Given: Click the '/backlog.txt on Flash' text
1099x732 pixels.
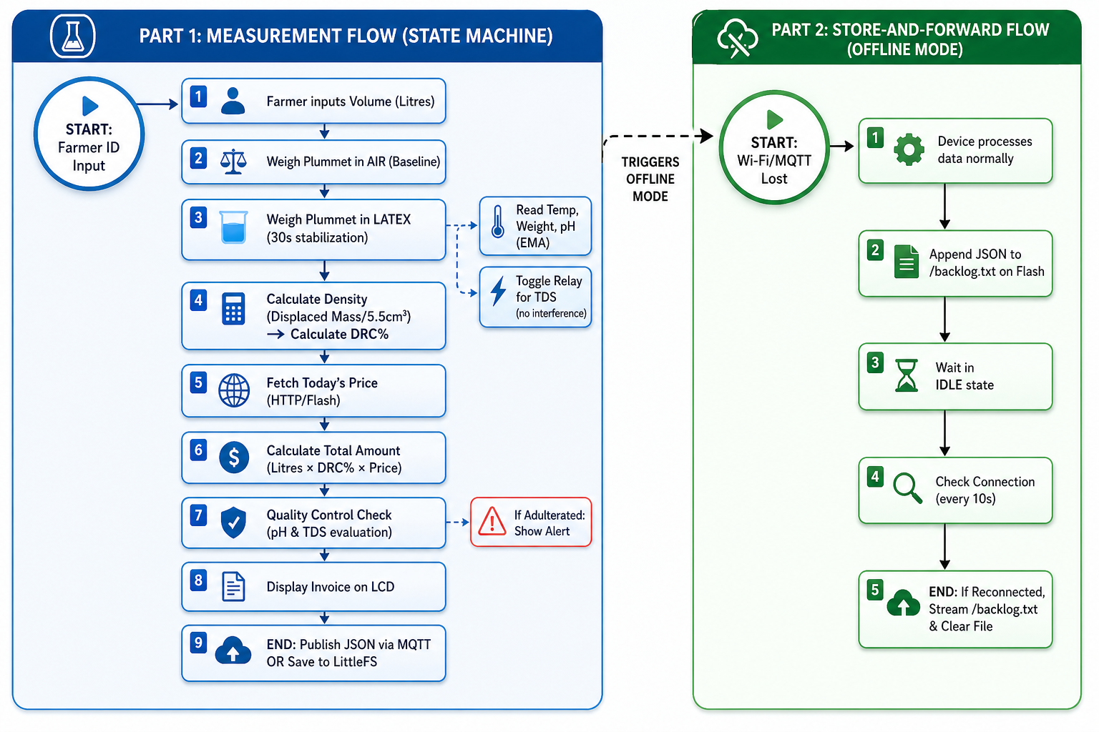Looking at the screenshot, I should pos(987,272).
